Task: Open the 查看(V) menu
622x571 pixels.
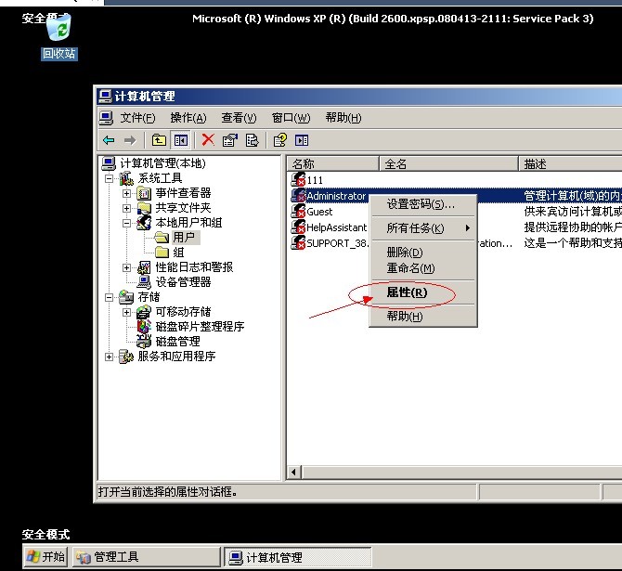Action: (x=239, y=118)
